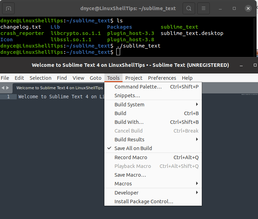Viewport: 258px width, 219px height.
Task: Click Install Package Control…
Action: pyautogui.click(x=153, y=202)
